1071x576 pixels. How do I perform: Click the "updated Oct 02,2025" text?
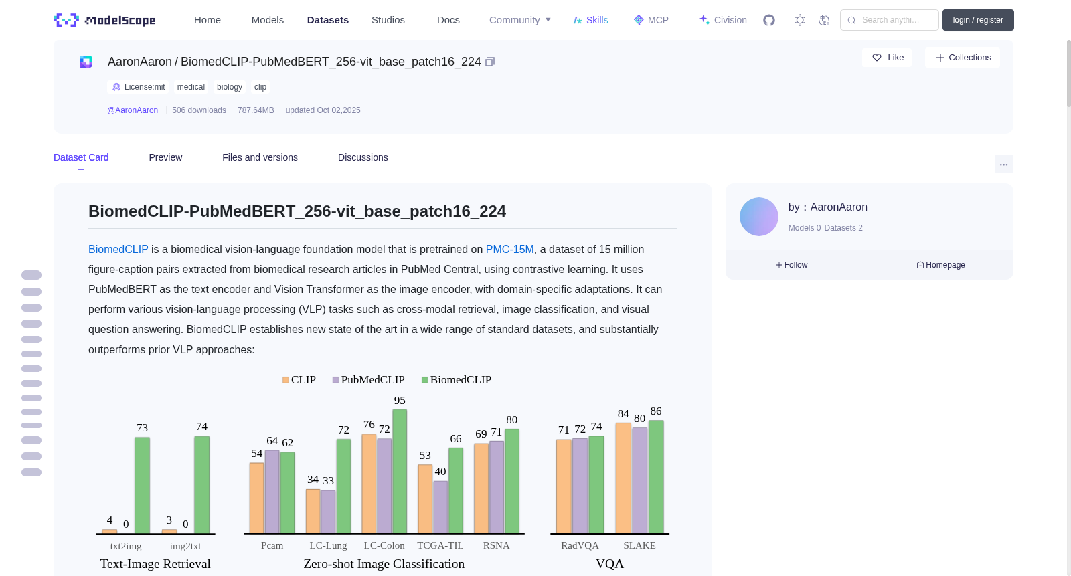point(323,110)
